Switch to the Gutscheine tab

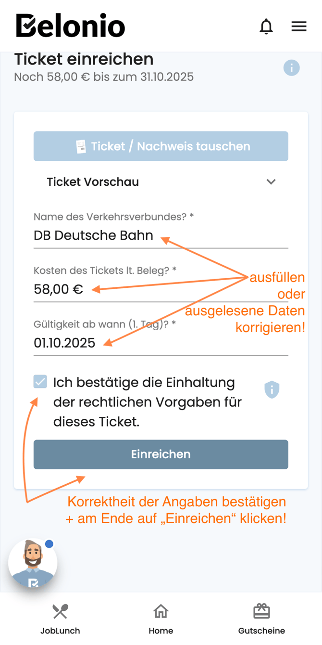(261, 619)
